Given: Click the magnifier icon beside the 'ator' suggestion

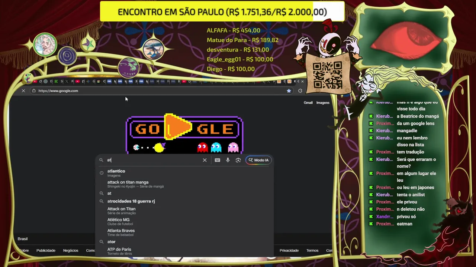Looking at the screenshot, I should [102, 242].
